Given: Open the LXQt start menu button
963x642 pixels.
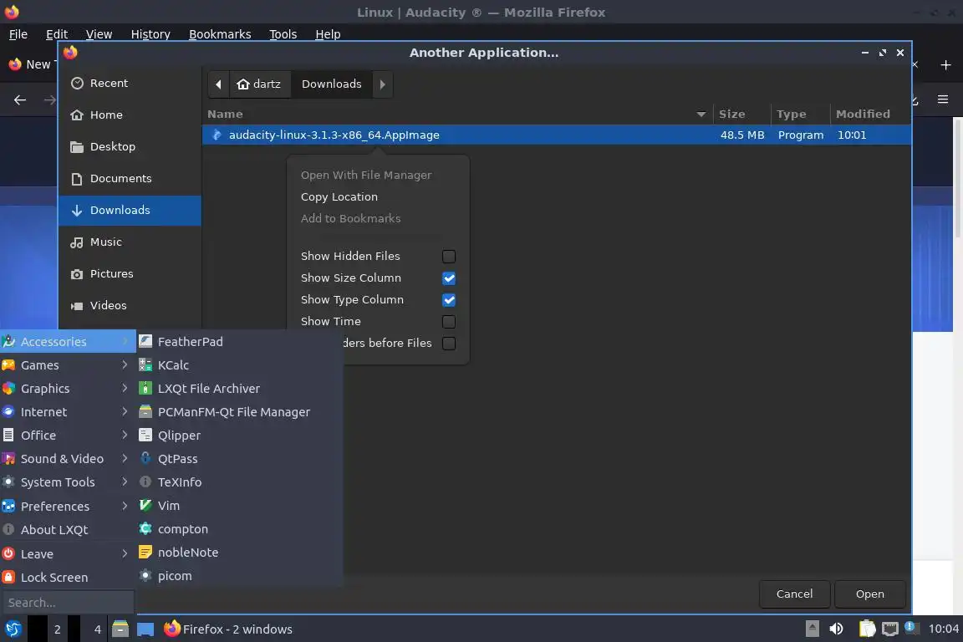Looking at the screenshot, I should coord(13,629).
